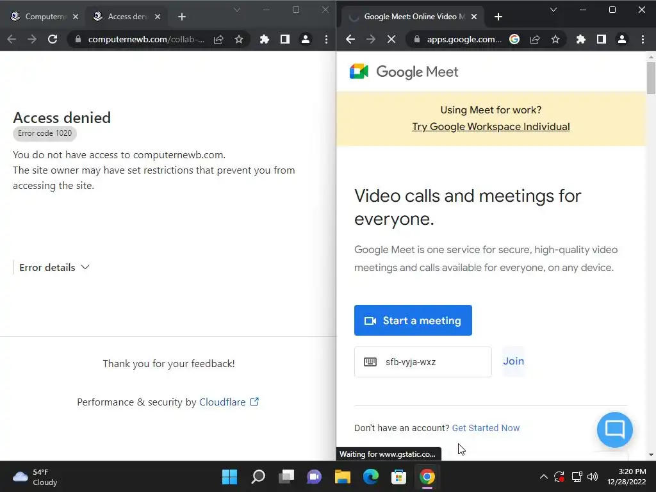Open Microsoft Store from taskbar

pyautogui.click(x=398, y=477)
